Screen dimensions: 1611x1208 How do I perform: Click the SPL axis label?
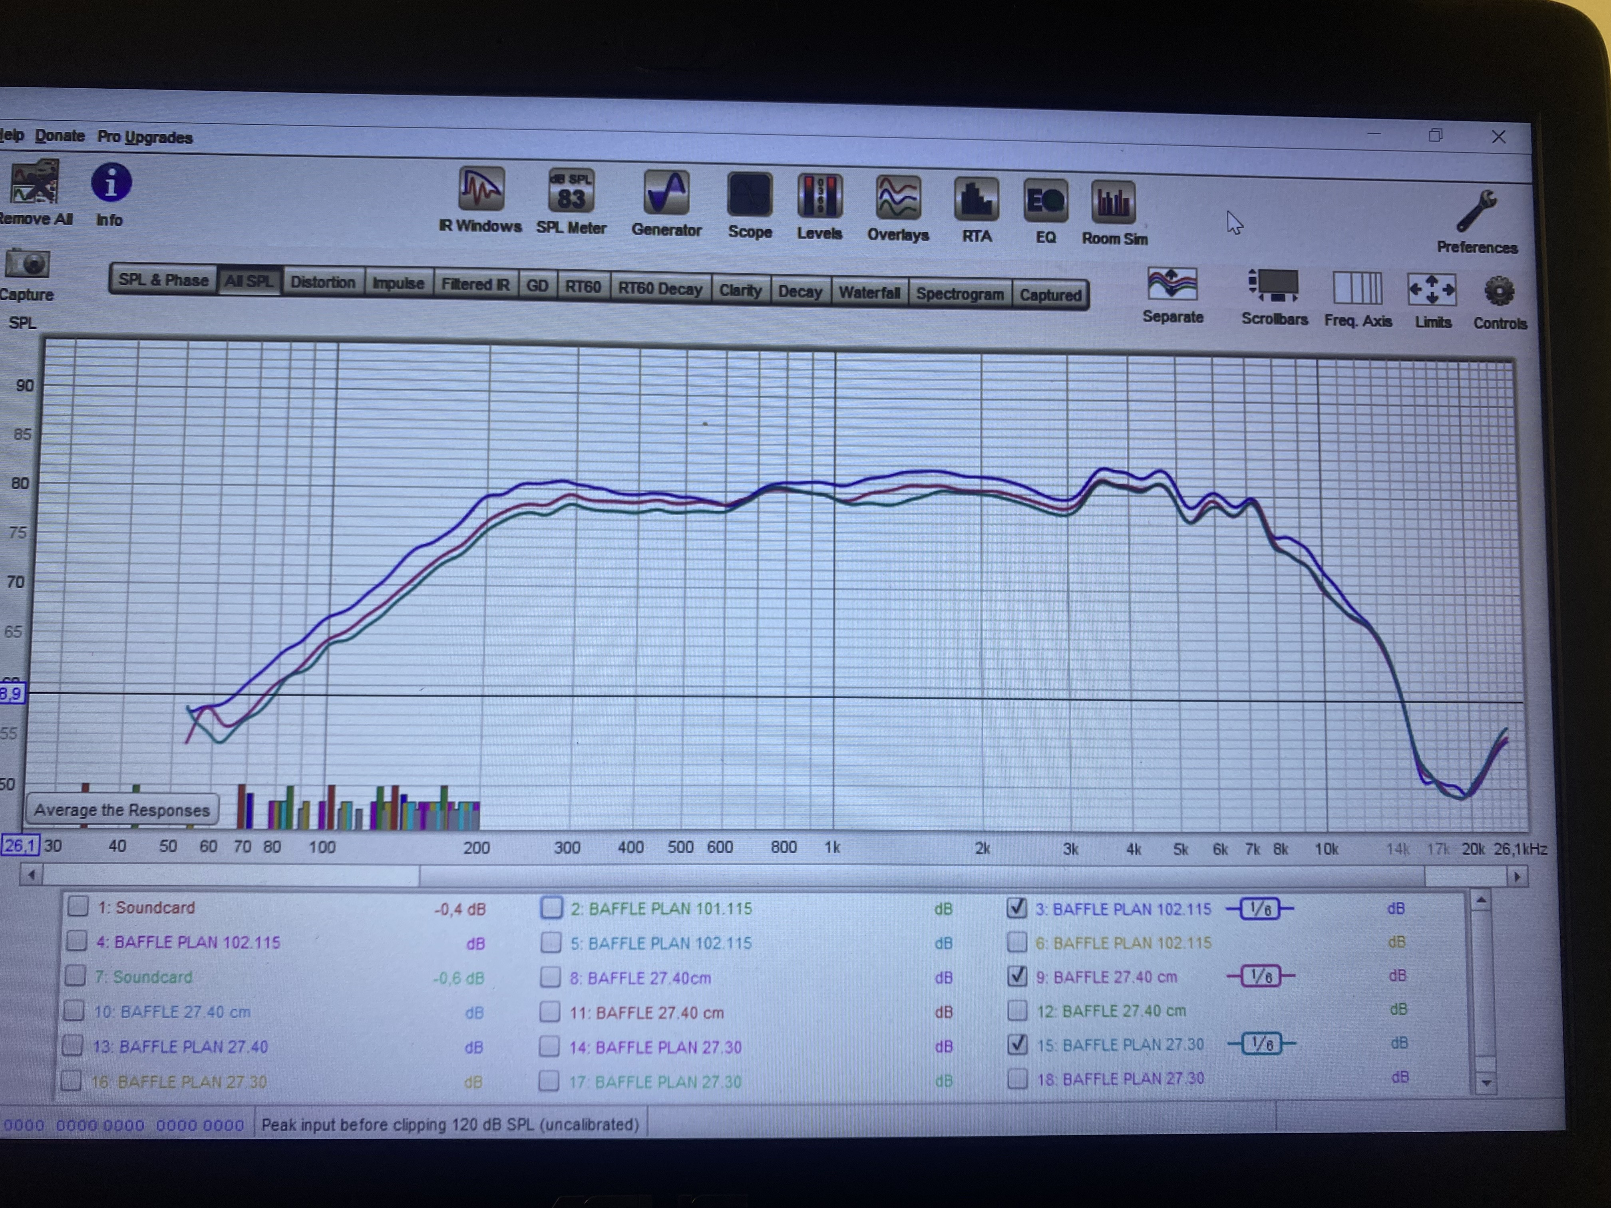22,322
